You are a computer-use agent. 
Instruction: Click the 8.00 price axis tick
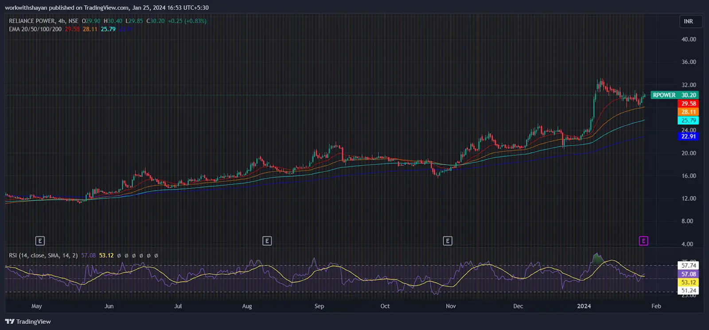point(687,221)
